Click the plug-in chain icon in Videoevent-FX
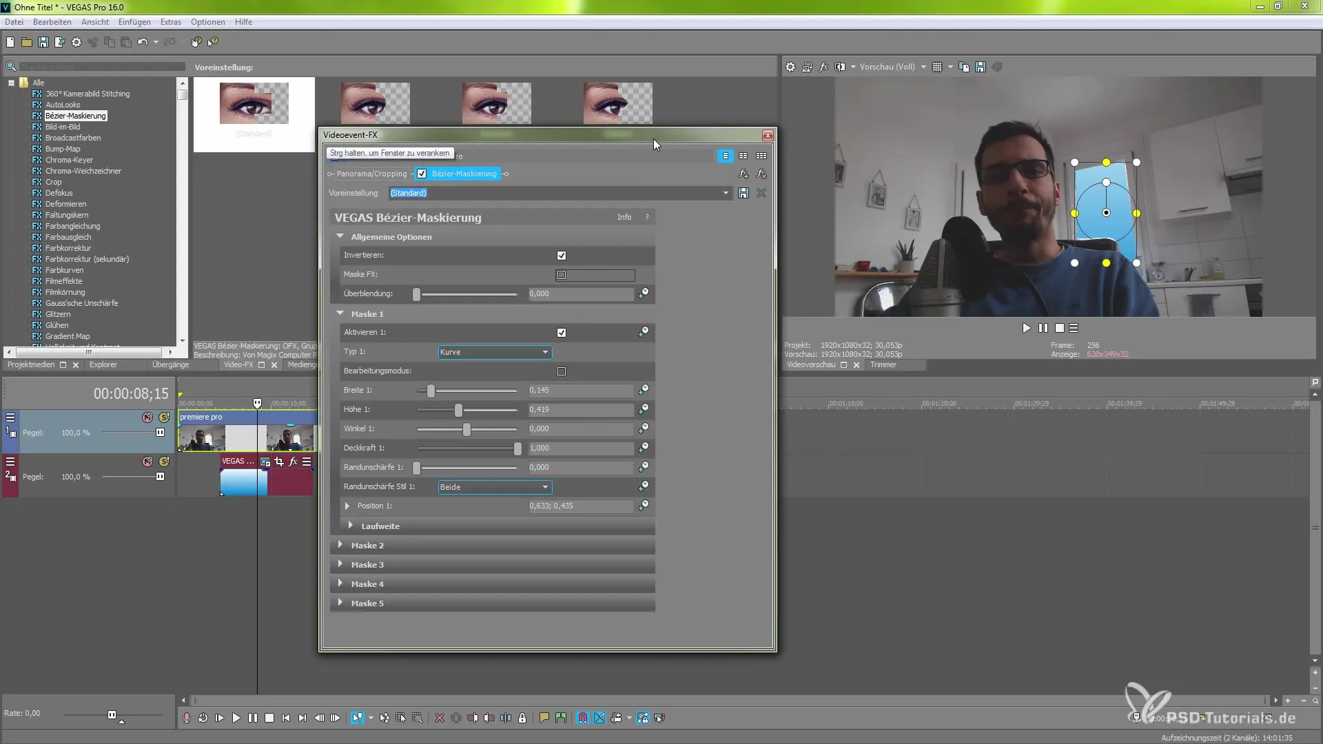The height and width of the screenshot is (744, 1323). click(743, 174)
